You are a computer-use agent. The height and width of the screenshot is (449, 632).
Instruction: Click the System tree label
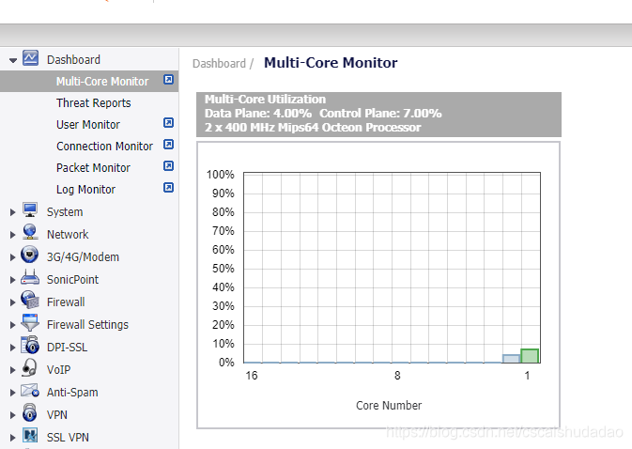tap(65, 212)
